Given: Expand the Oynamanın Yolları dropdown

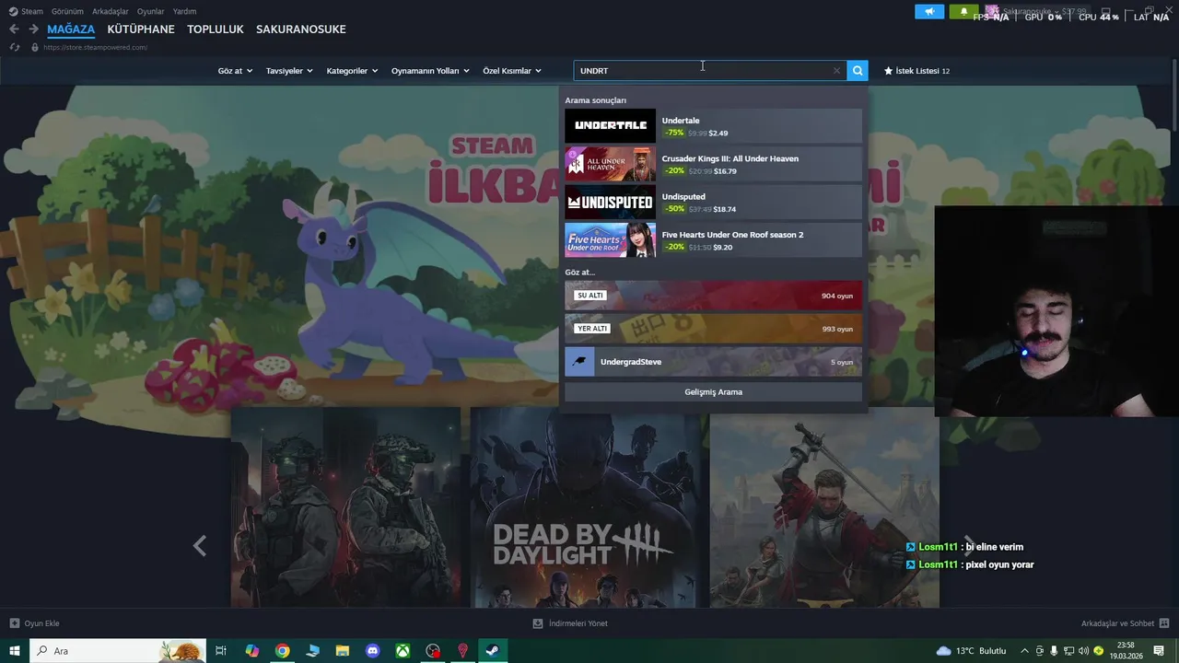Looking at the screenshot, I should coord(430,71).
